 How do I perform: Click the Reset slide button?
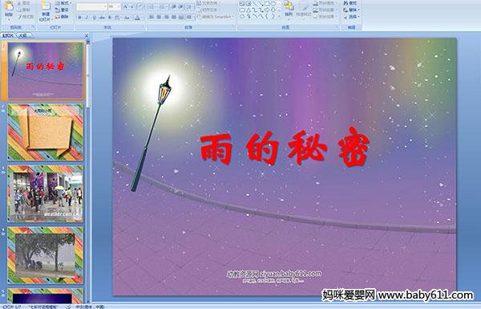62,10
